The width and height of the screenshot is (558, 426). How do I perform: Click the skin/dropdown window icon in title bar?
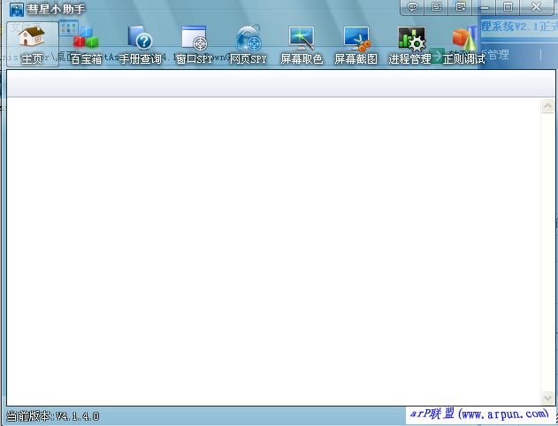461,7
